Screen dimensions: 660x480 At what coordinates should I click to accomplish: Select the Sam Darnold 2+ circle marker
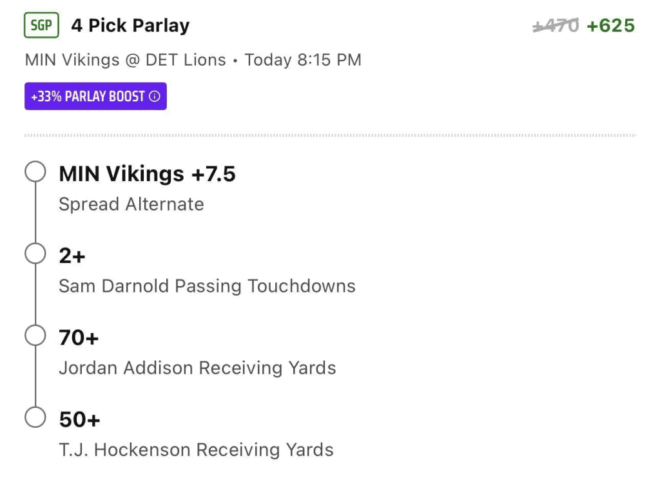click(x=35, y=254)
